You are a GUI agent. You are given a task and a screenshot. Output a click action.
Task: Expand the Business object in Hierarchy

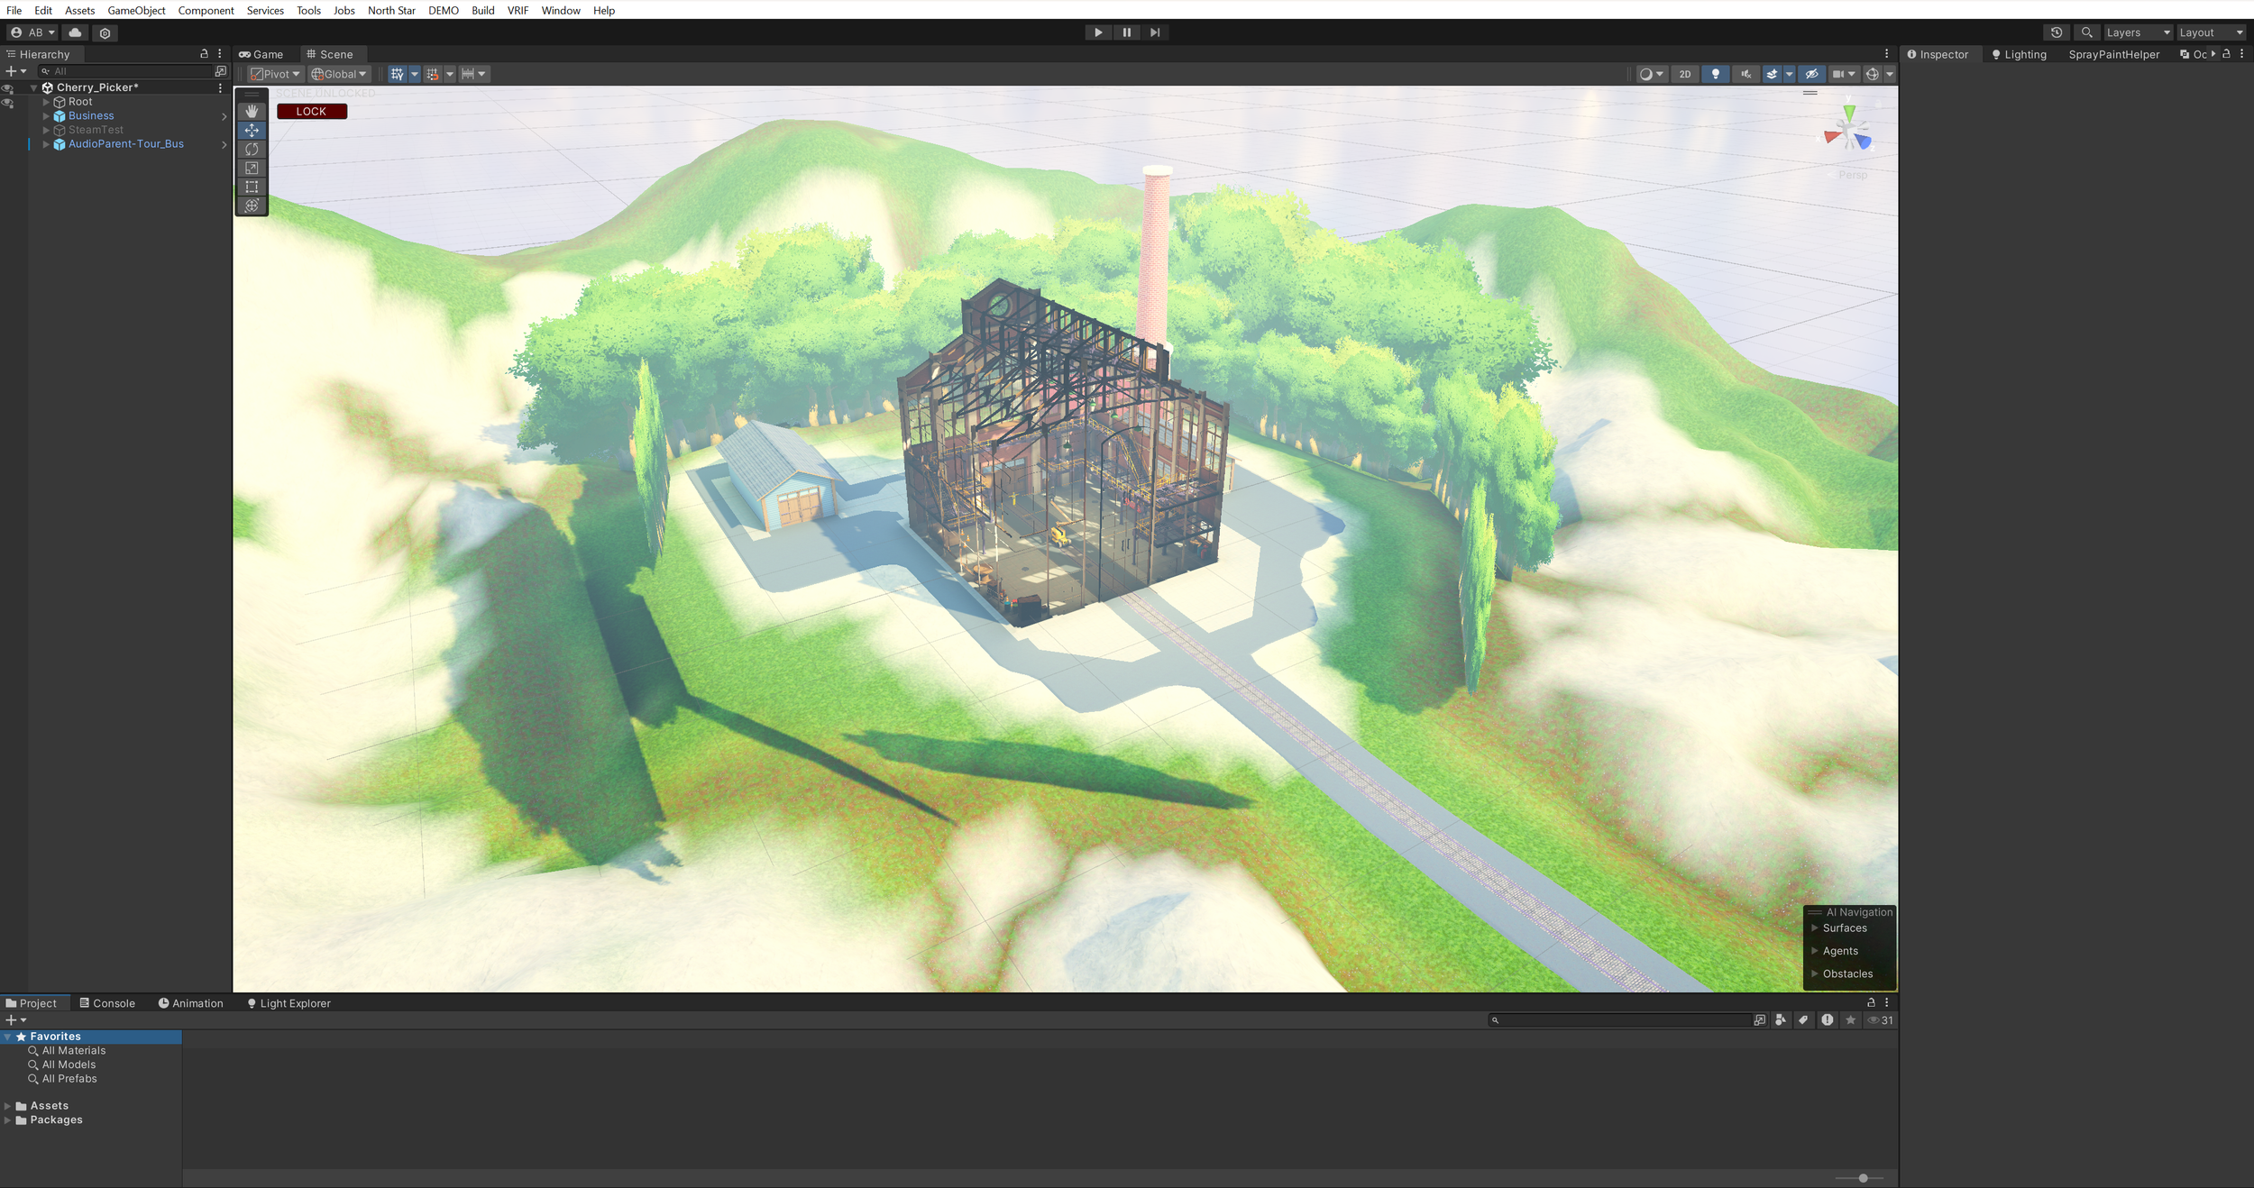click(46, 116)
